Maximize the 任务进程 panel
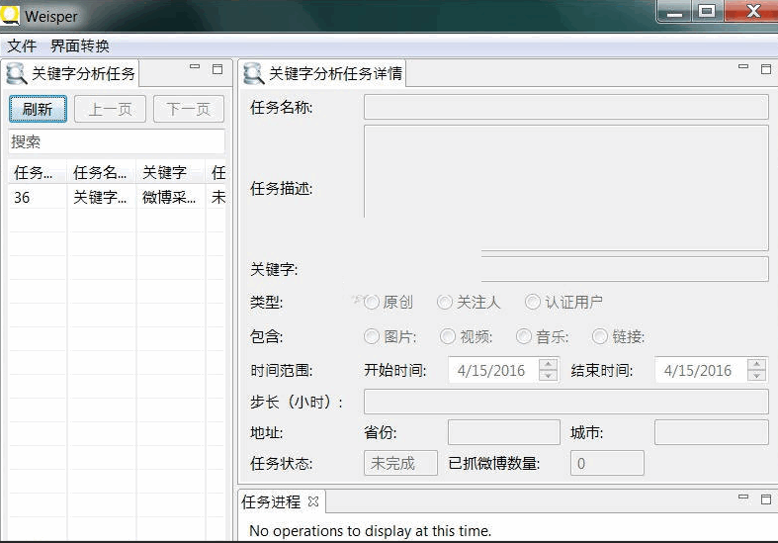The height and width of the screenshot is (543, 778). pos(766,498)
